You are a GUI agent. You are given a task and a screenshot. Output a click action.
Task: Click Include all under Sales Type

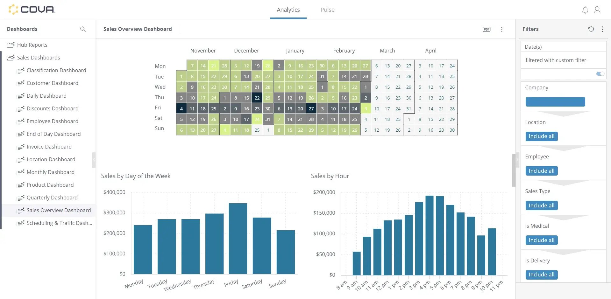(x=541, y=205)
